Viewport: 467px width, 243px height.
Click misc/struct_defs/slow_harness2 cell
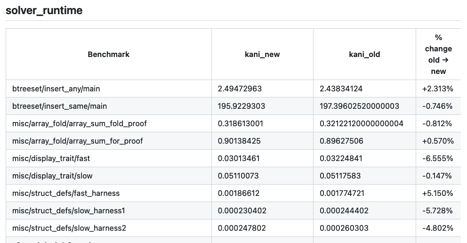click(x=69, y=228)
